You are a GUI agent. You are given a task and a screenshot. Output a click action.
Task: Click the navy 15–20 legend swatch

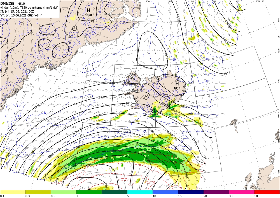point(191,192)
